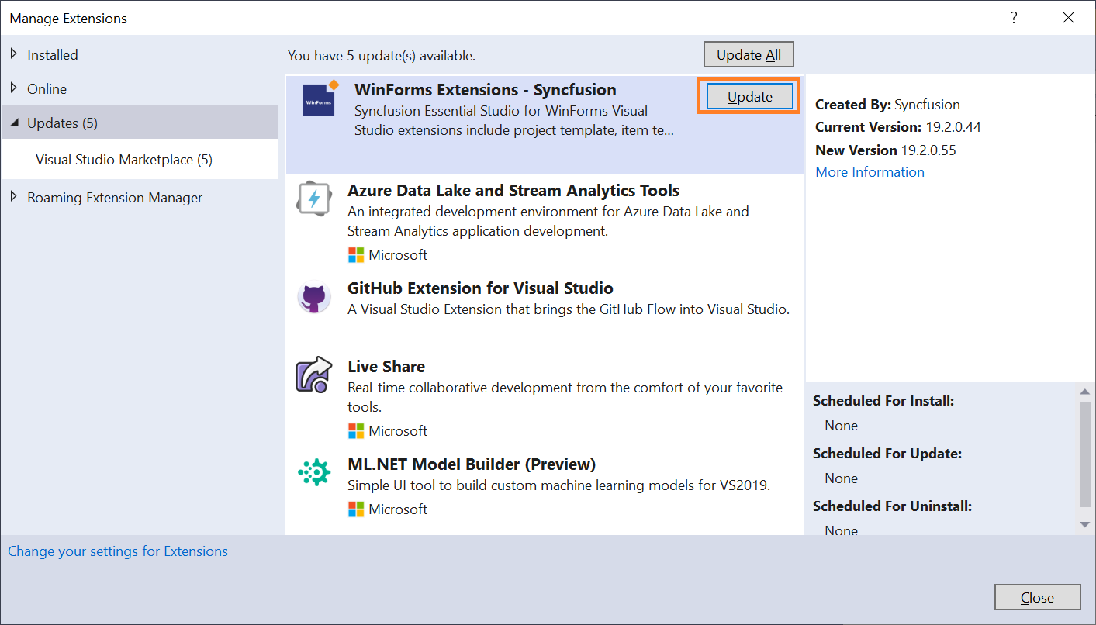
Task: Select Roaming Extension Manager category
Action: click(x=115, y=198)
